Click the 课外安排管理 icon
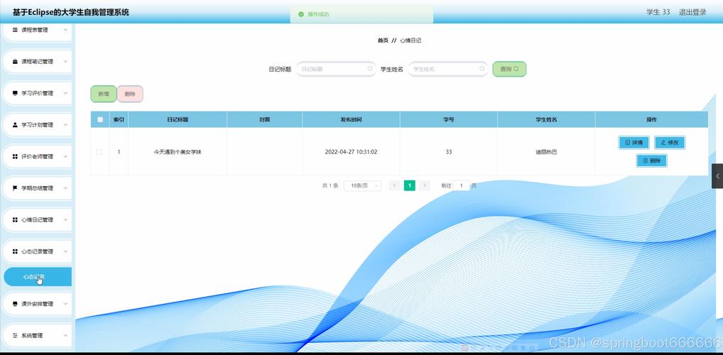723x355 pixels. click(x=15, y=304)
